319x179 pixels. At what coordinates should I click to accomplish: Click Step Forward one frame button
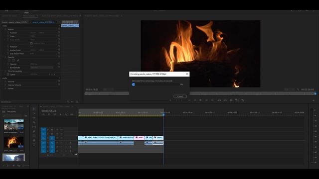click(206, 100)
